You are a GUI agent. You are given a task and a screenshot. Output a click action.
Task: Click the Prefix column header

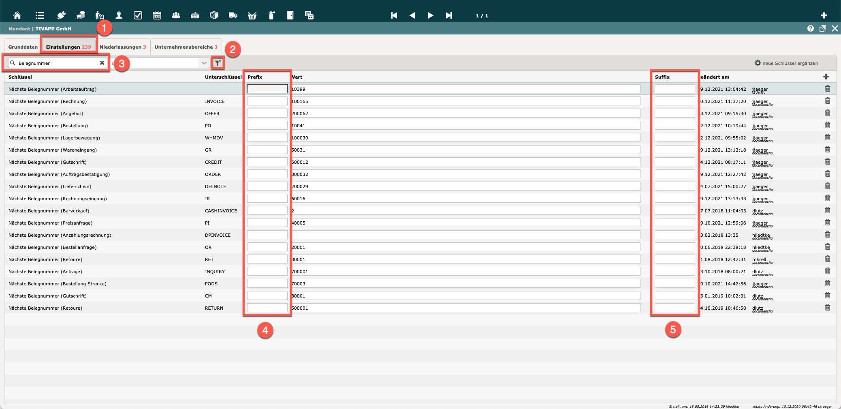(x=255, y=77)
